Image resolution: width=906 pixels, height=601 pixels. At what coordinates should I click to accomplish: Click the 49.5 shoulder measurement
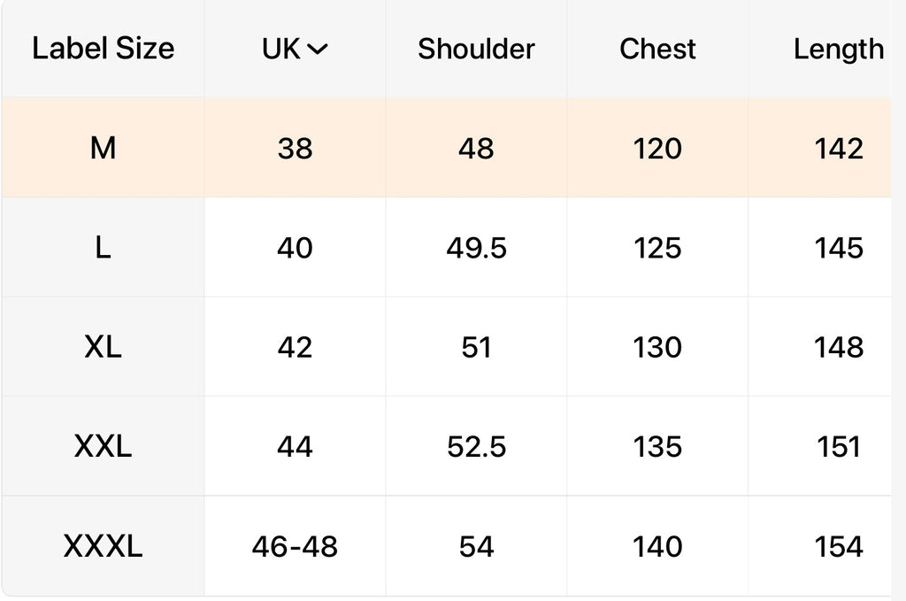(476, 248)
